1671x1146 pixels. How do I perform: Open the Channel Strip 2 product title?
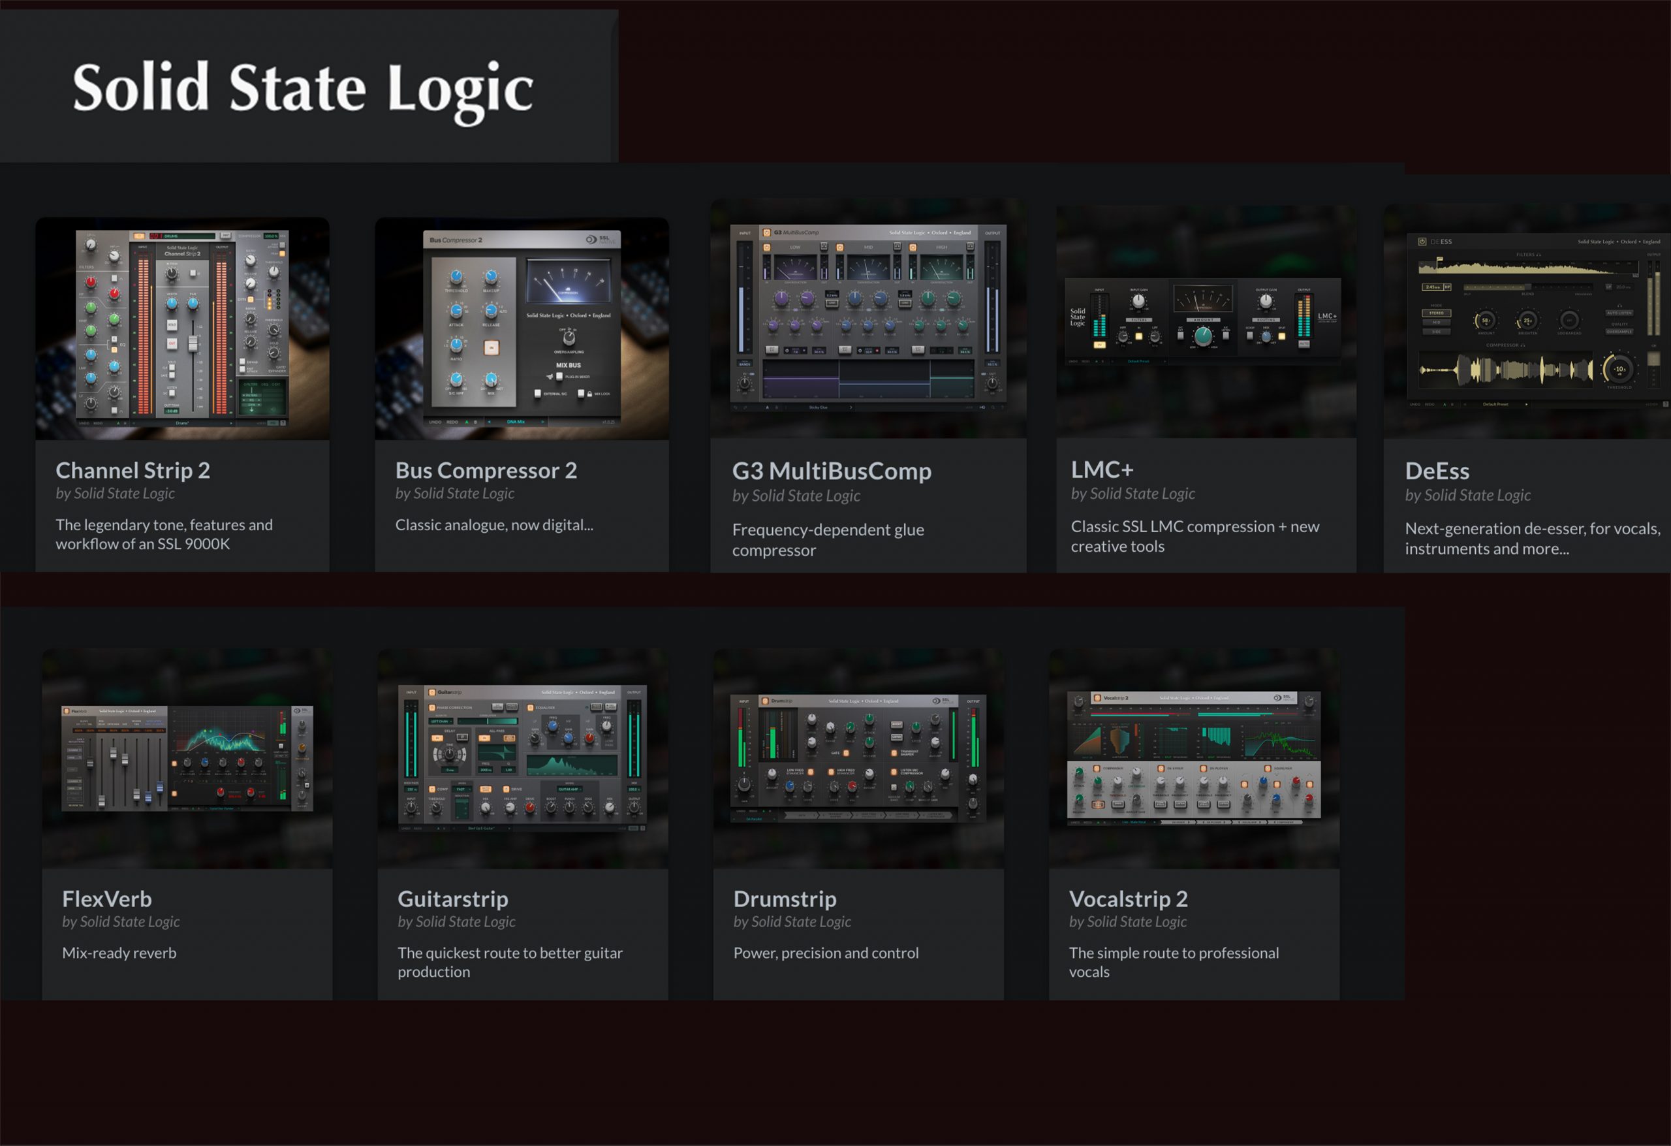133,470
